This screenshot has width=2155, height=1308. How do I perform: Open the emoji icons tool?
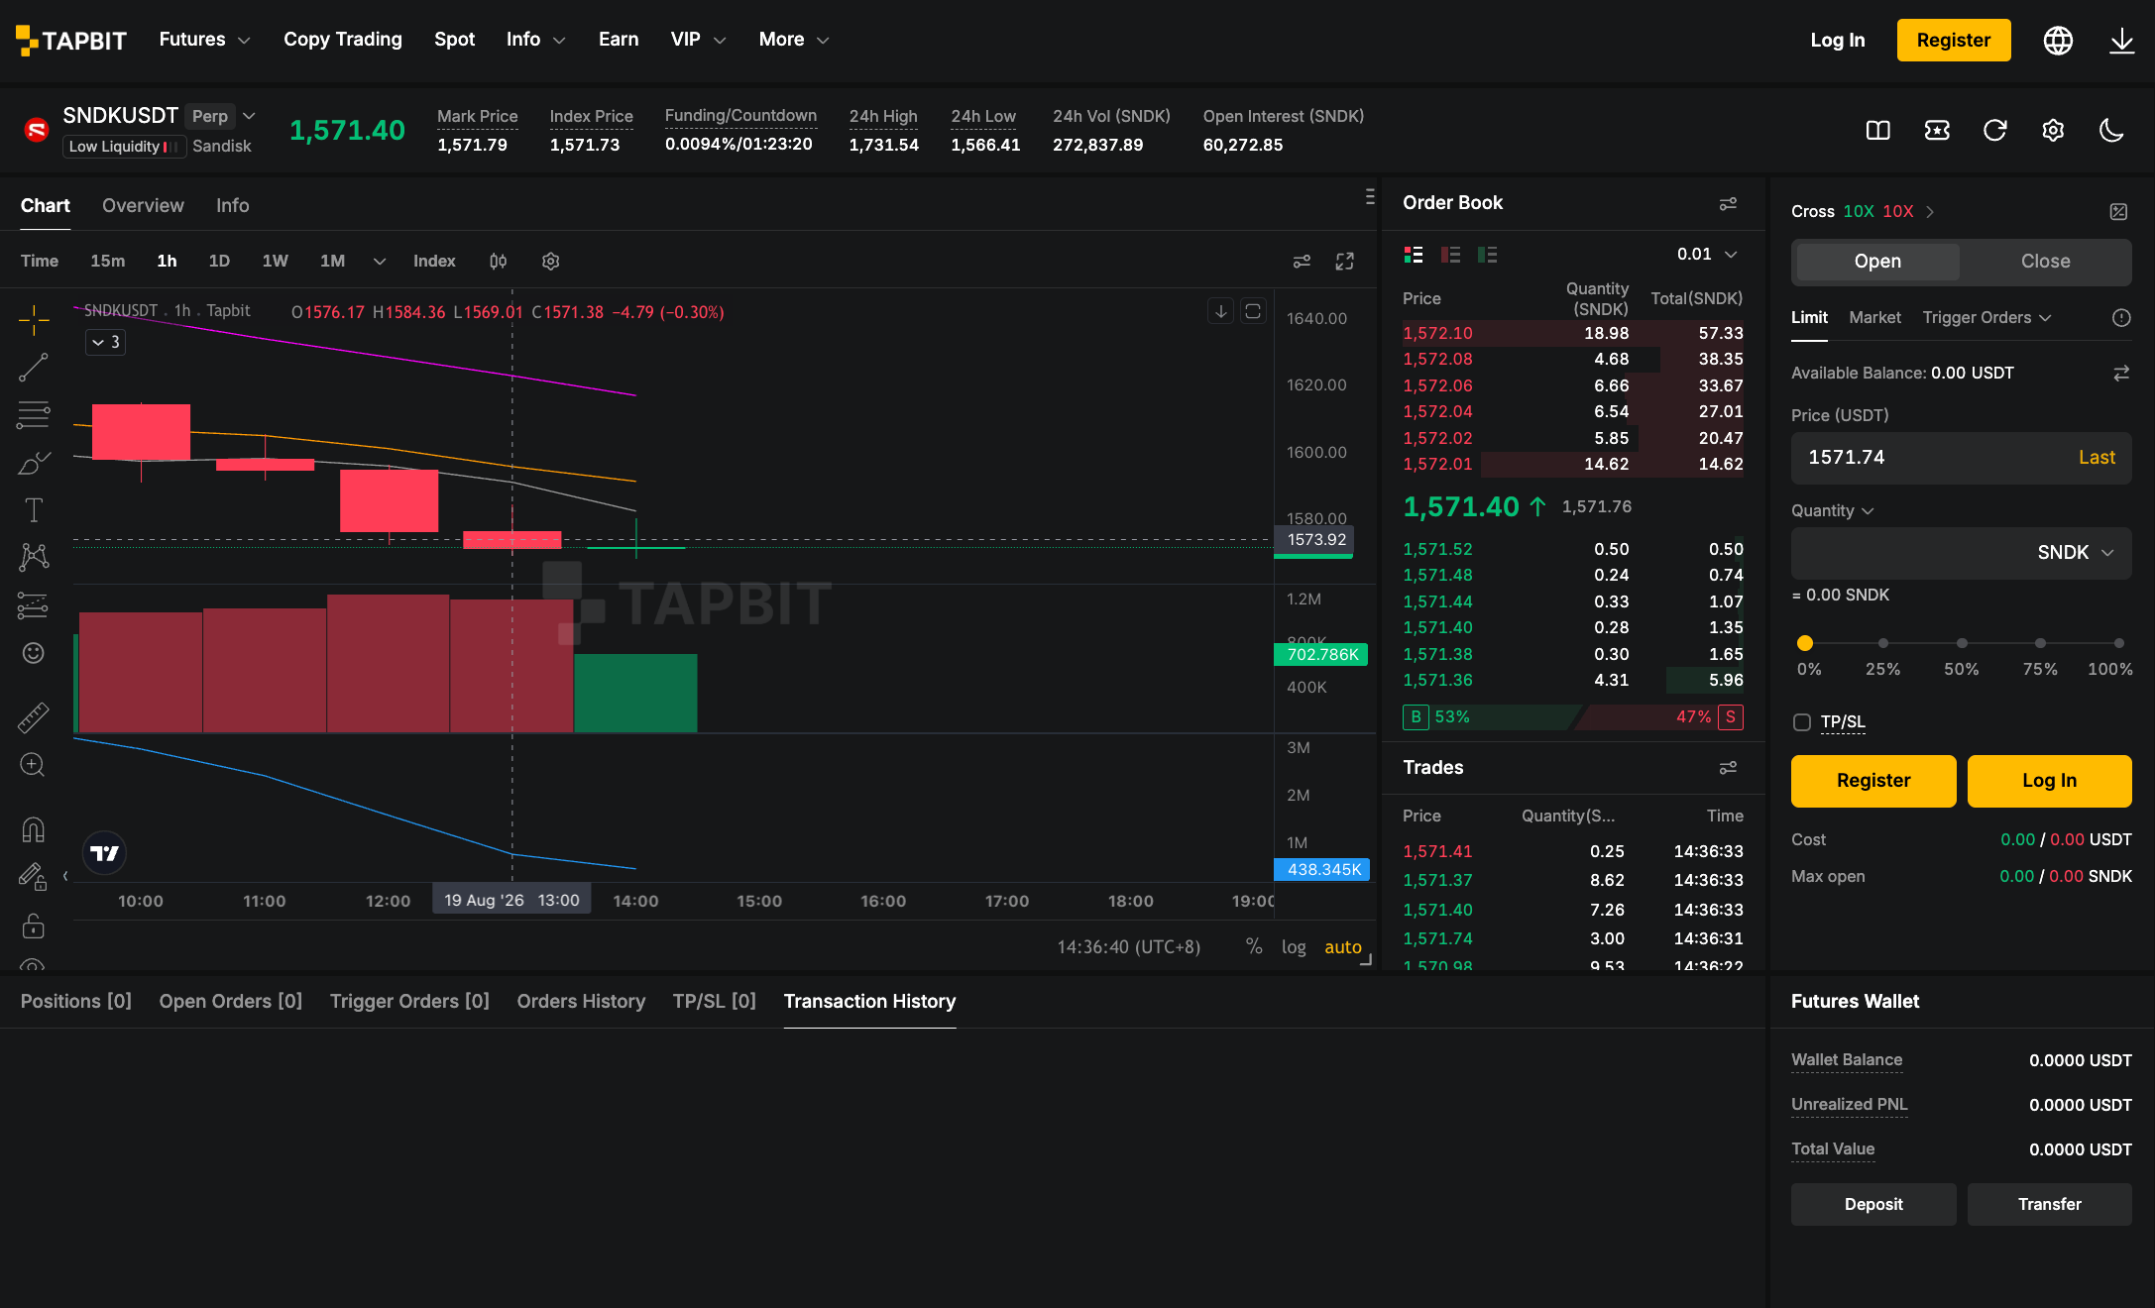click(x=34, y=652)
